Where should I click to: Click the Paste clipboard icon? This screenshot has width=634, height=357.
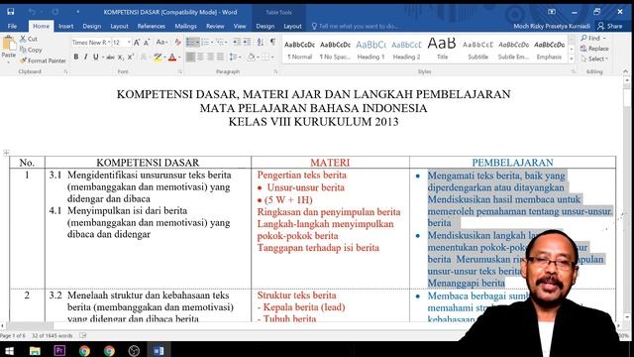pos(9,44)
